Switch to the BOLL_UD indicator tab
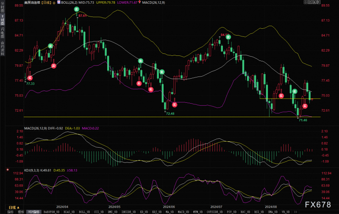 [x=84, y=212]
